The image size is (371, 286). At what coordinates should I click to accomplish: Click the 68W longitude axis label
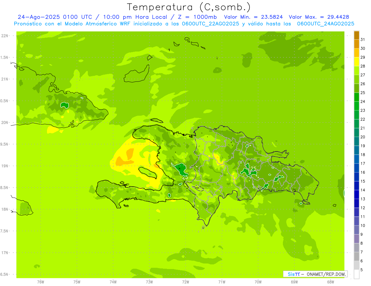point(330,282)
